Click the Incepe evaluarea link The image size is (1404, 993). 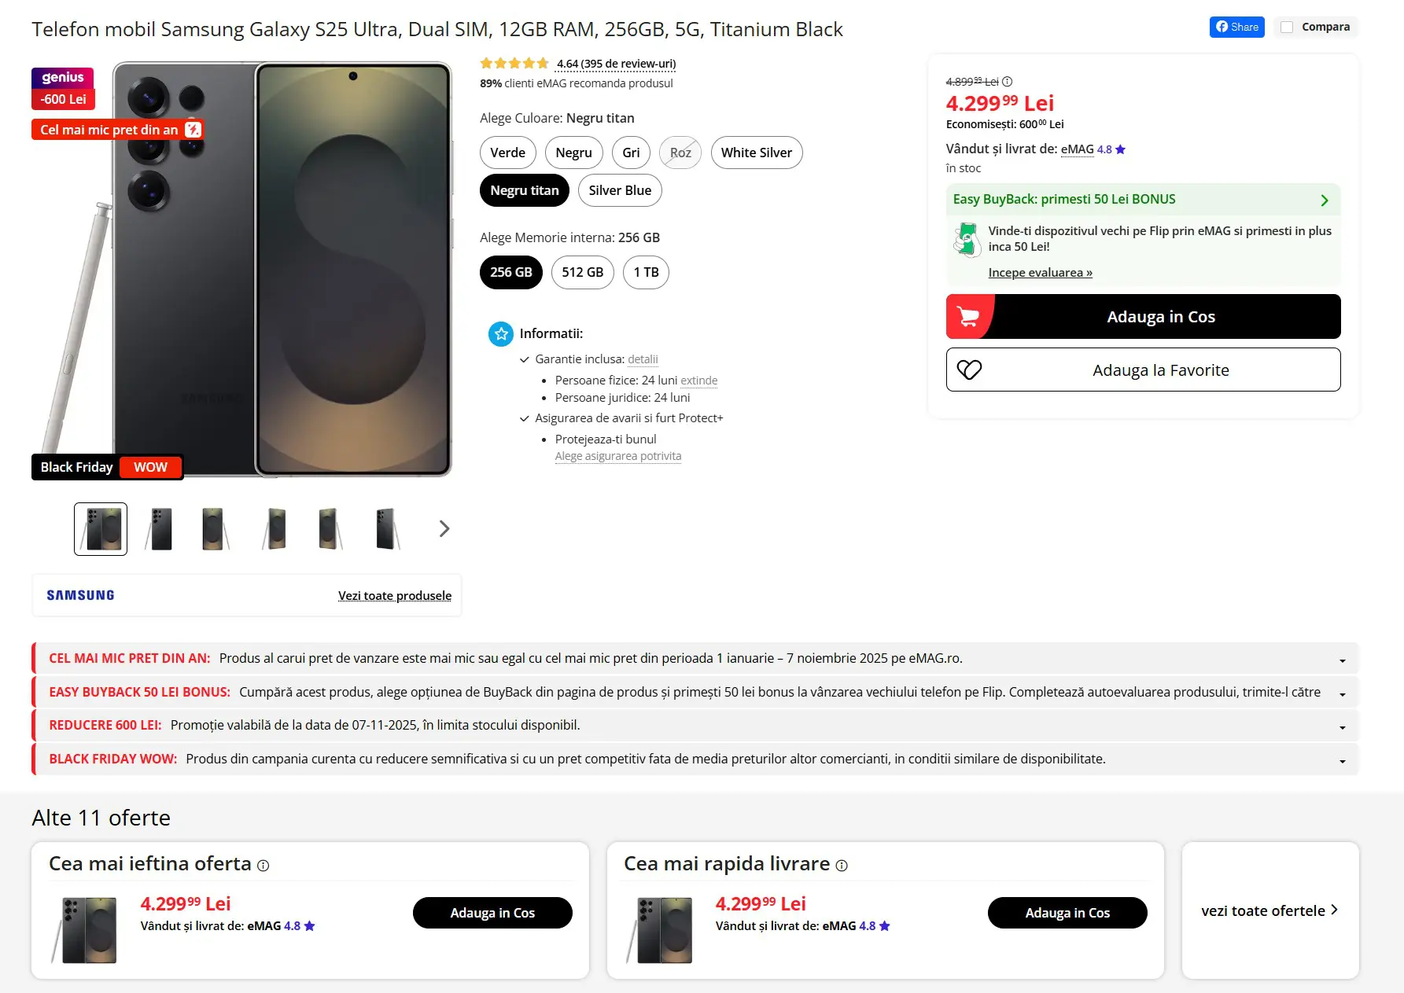tap(1040, 273)
